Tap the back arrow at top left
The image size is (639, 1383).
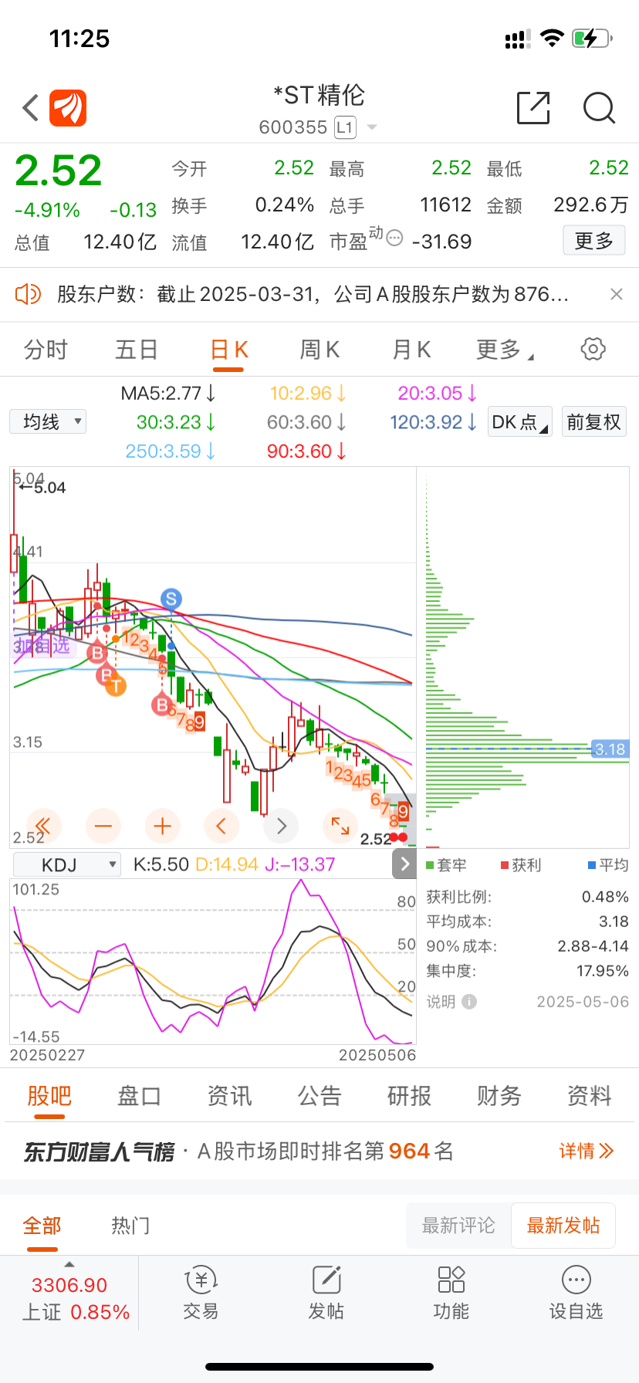[x=31, y=108]
